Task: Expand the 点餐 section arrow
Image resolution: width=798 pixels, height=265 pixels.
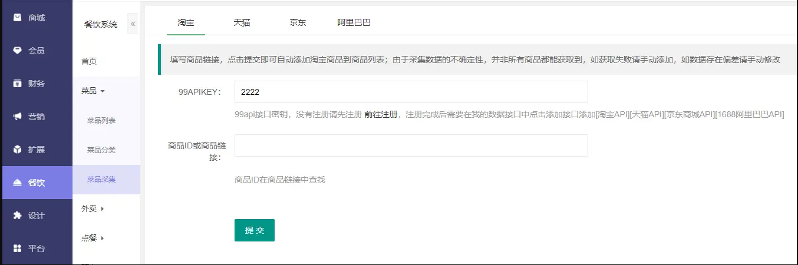Action: pyautogui.click(x=103, y=238)
